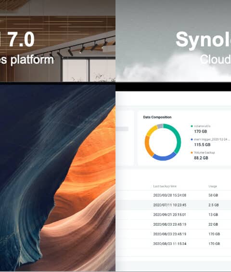
Task: Click the '170 GB' value in the legend
Action: pyautogui.click(x=201, y=132)
